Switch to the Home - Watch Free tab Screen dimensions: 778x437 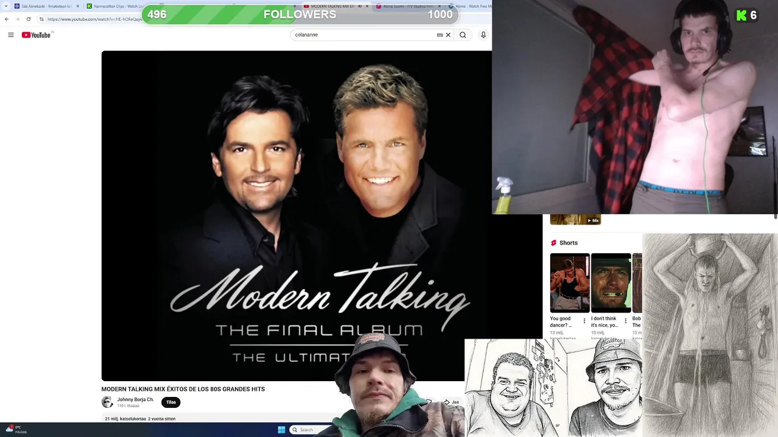(x=469, y=6)
